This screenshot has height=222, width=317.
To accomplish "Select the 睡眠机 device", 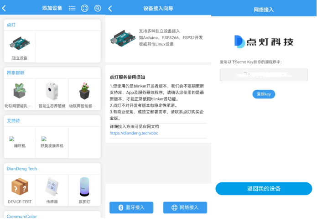I will click(x=20, y=142).
